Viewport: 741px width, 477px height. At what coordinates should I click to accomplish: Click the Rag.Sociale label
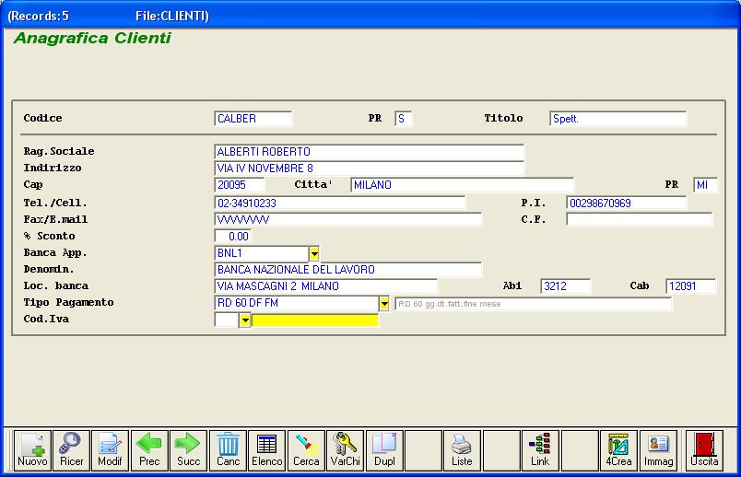(x=59, y=151)
